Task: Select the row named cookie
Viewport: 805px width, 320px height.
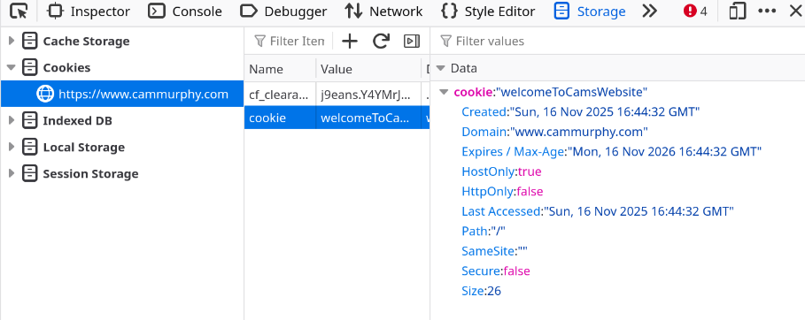Action: (337, 118)
